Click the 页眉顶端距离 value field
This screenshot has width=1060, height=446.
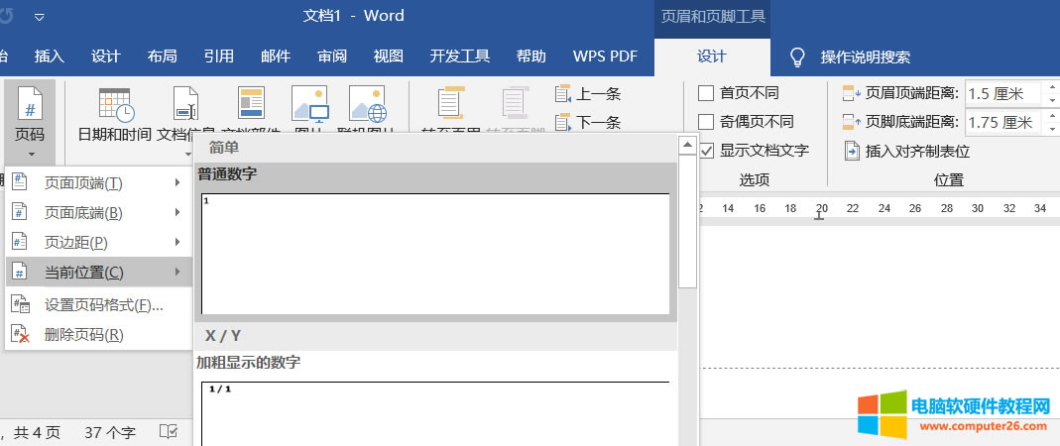coord(1001,93)
